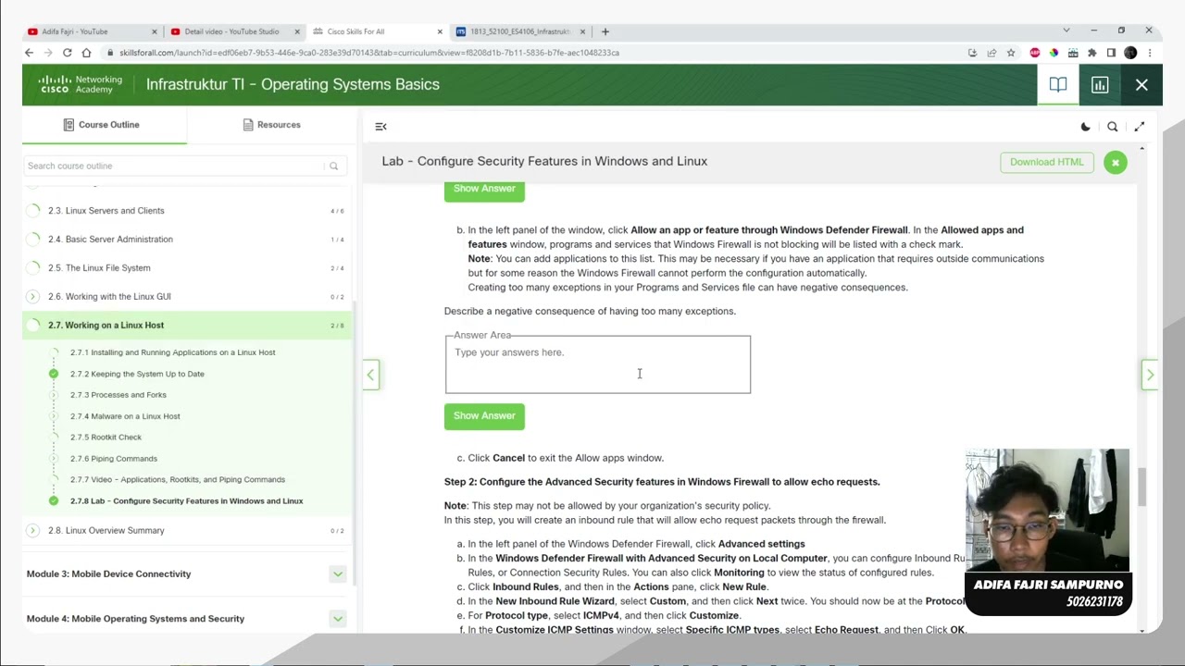1185x666 pixels.
Task: Open the content search magnifier icon
Action: click(x=1113, y=127)
